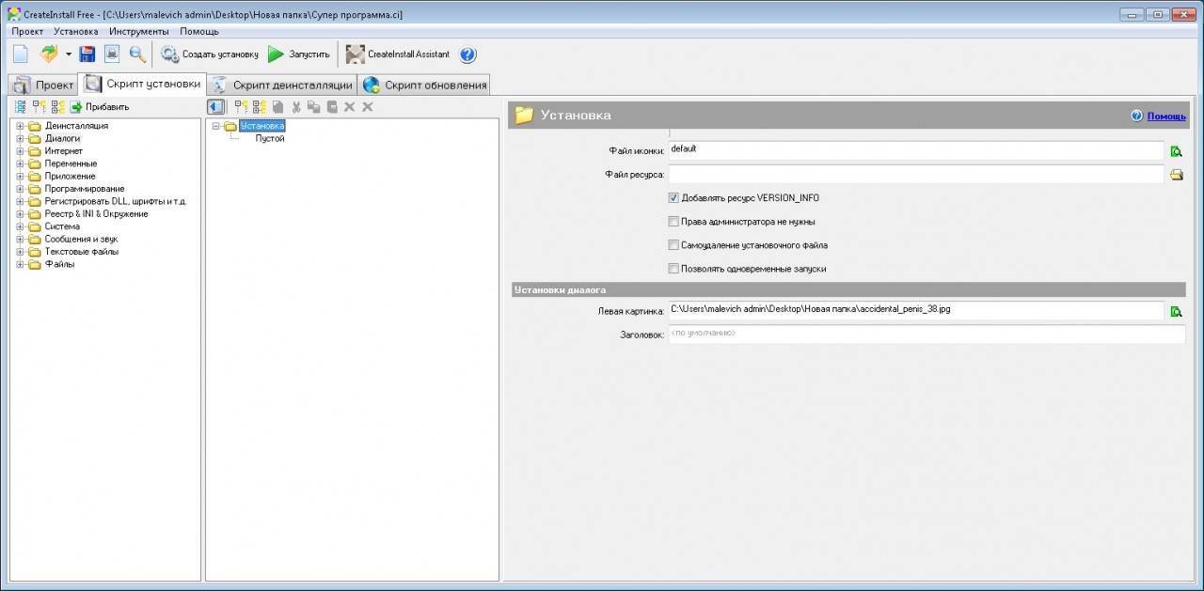1204x591 pixels.
Task: Select the Сообщения и звук tree item
Action: [x=81, y=240]
